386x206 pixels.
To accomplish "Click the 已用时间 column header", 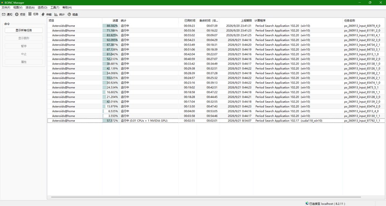I will (187, 21).
